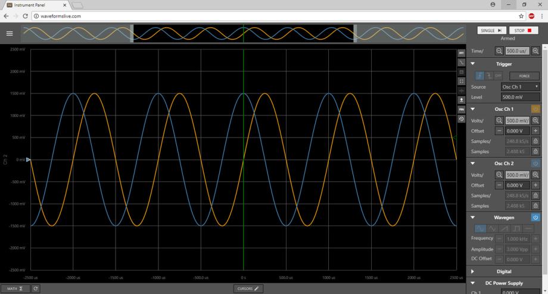Toggle the Osc Ch 1 power button
The image size is (548, 294).
point(535,109)
